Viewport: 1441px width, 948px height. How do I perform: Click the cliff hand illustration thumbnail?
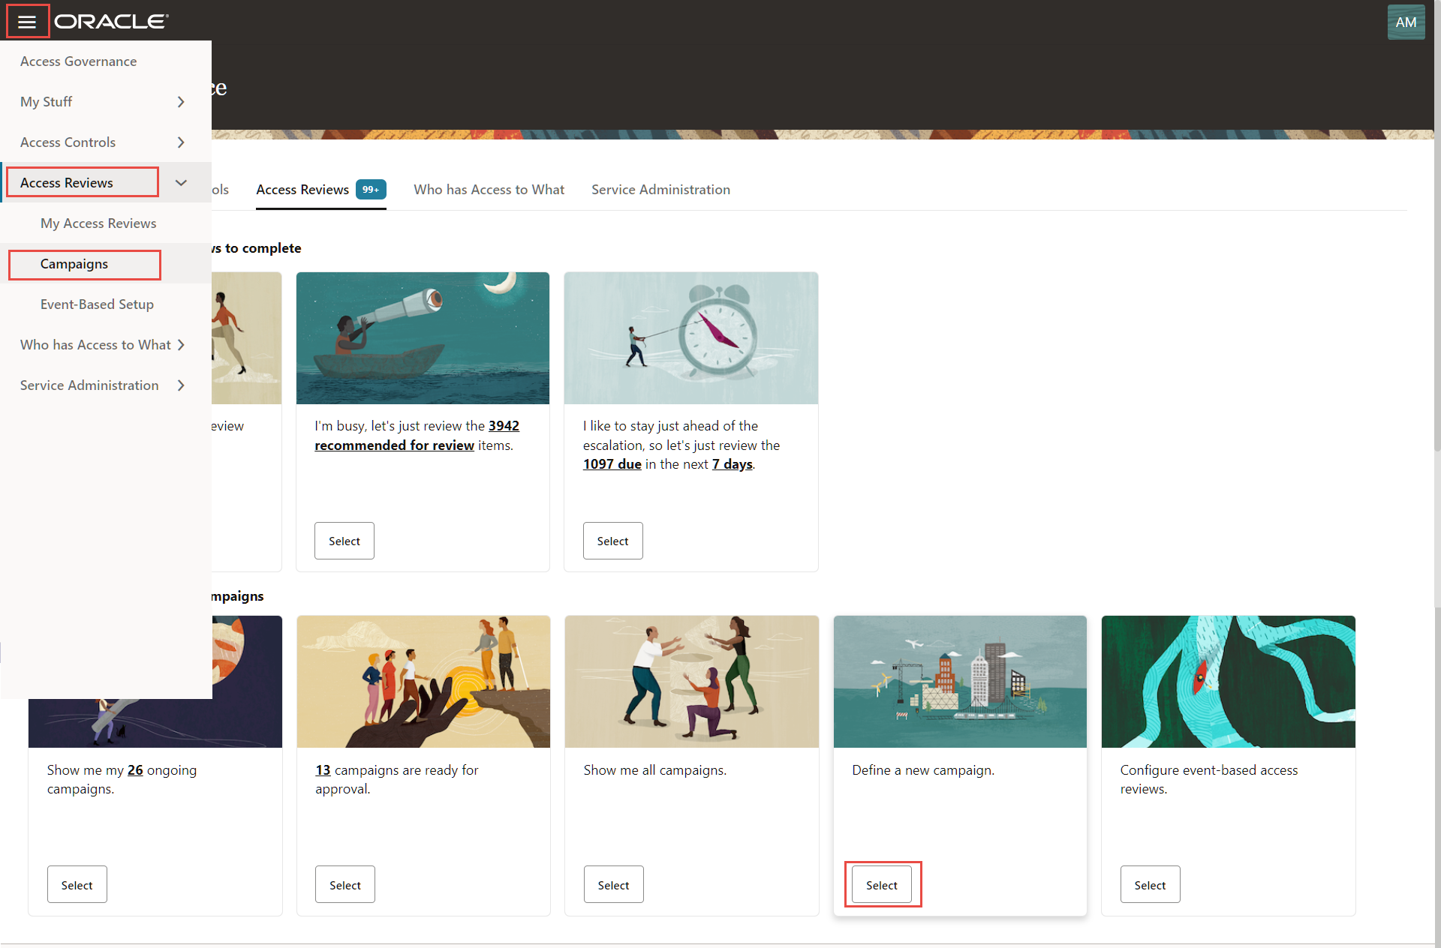[x=423, y=682]
